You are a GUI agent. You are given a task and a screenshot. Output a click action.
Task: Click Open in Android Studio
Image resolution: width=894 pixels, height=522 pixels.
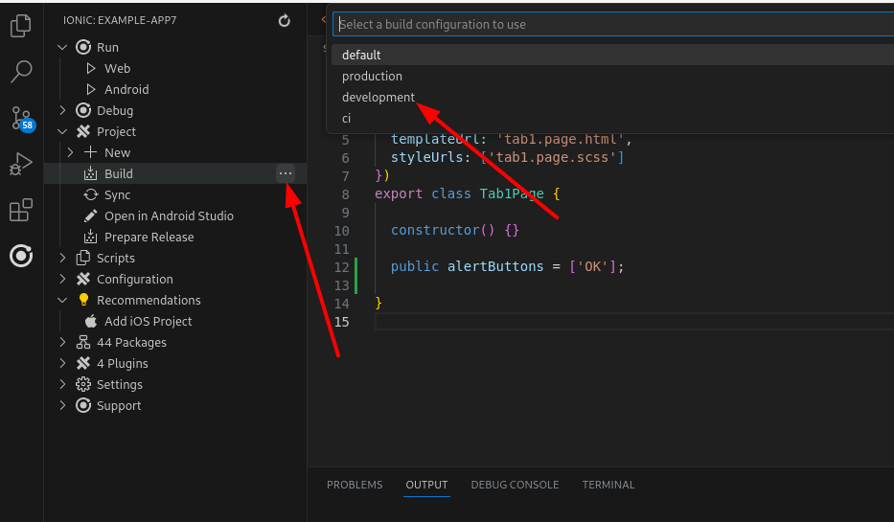pyautogui.click(x=169, y=216)
